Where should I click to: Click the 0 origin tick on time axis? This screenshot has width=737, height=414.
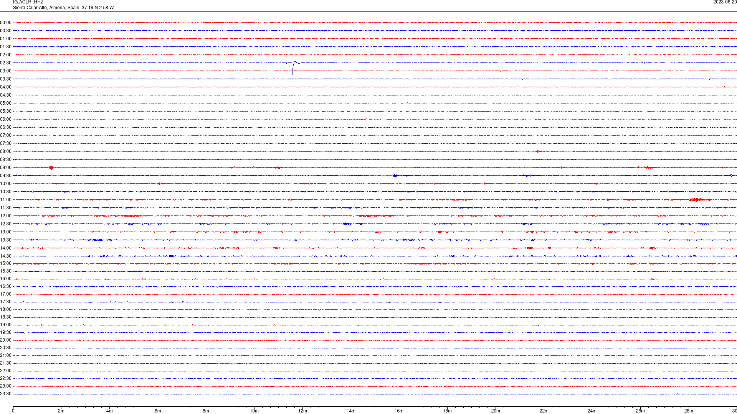pyautogui.click(x=13, y=411)
